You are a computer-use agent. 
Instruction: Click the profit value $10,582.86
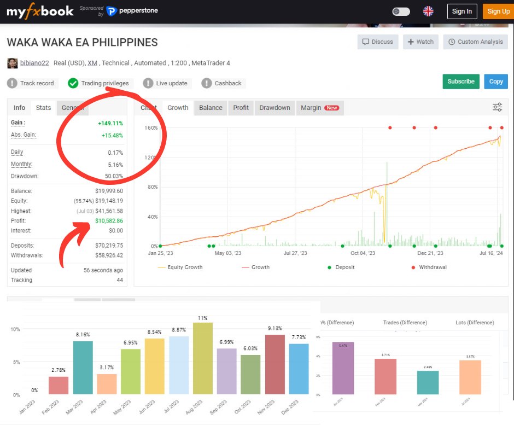click(x=109, y=221)
